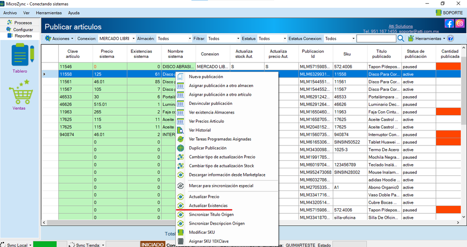Click the Nueva publicación icon
Image resolution: width=467 pixels, height=247 pixels.
pyautogui.click(x=181, y=77)
